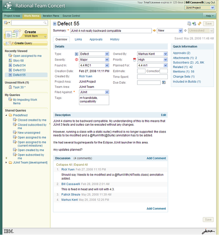Click the Estimate input field
The width and height of the screenshot is (219, 235).
click(141, 71)
